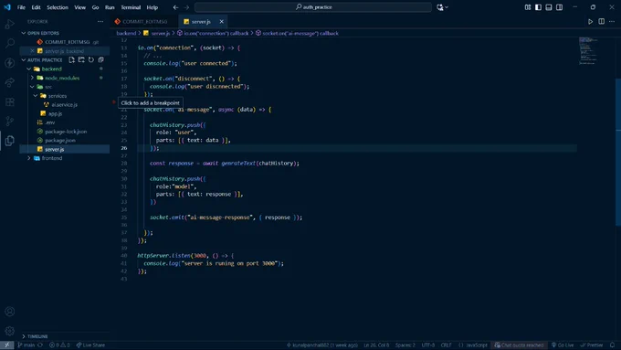Collapse the backend folder

pos(29,69)
